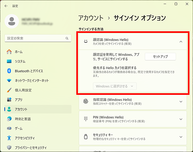Screen dimensions: 193x152
Task: Click the アプリ grid icon
Action: (x=9, y=100)
